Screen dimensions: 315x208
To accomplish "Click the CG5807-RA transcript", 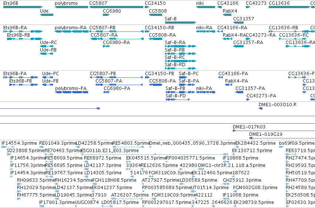I will 117,39.
